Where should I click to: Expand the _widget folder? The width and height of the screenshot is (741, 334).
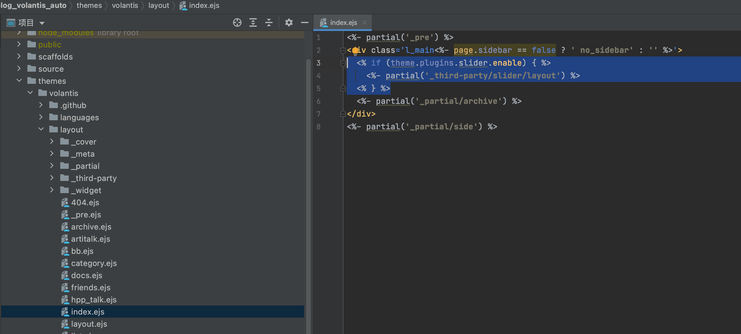pyautogui.click(x=52, y=190)
